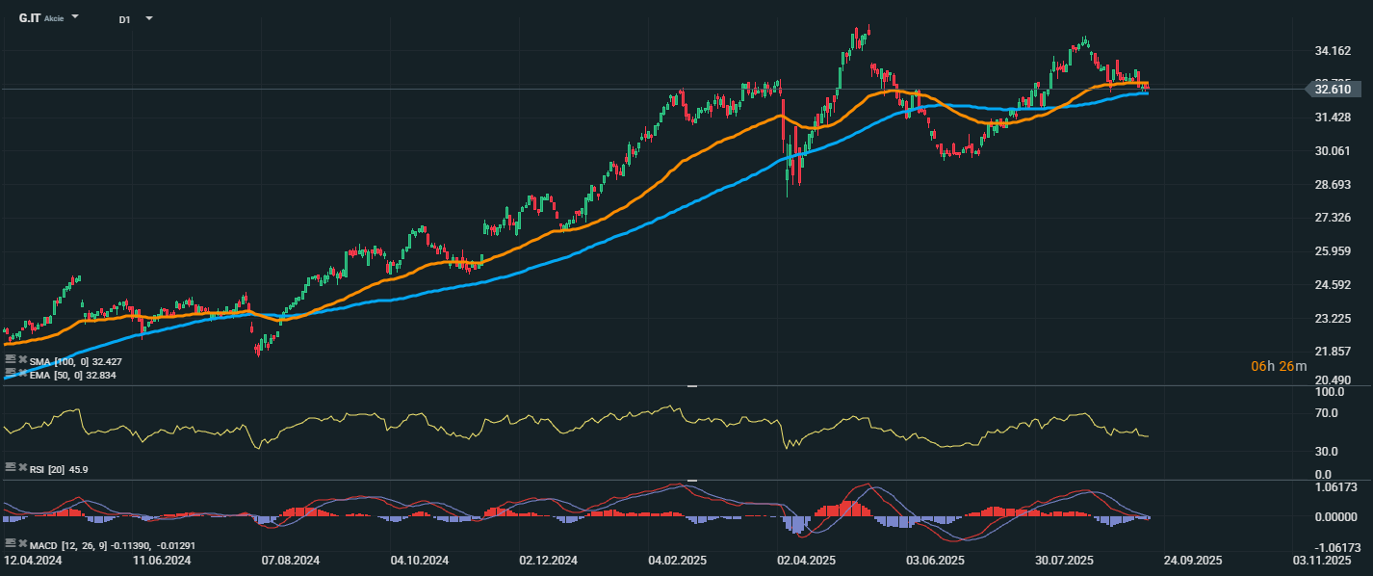Open settings for the EMA indicator
Screen dimensions: 1373x576
10,374
